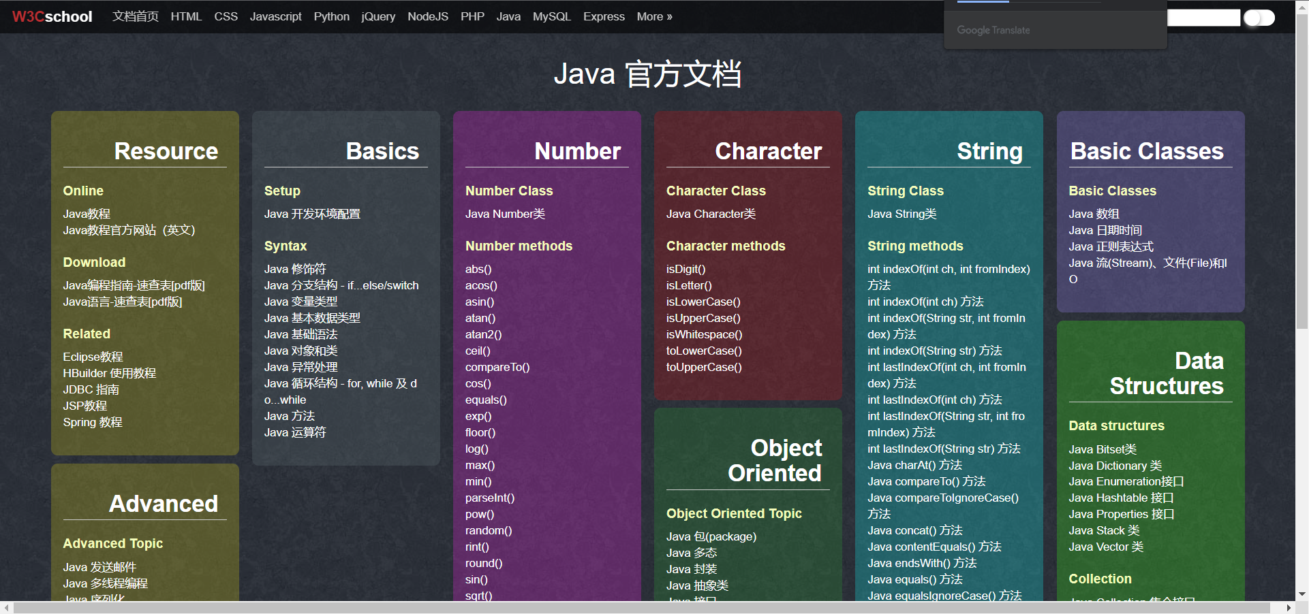The width and height of the screenshot is (1309, 614).
Task: Toggle the dark mode switch
Action: [1259, 18]
